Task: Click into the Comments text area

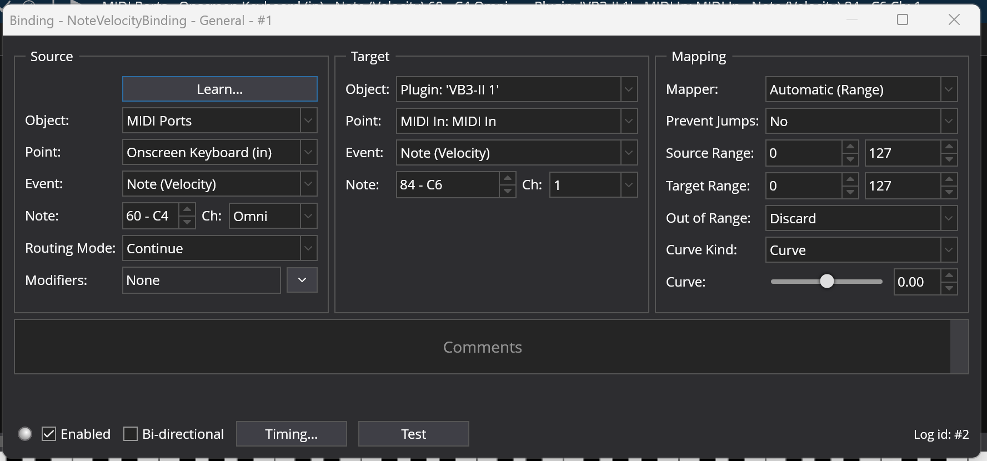Action: pos(482,347)
